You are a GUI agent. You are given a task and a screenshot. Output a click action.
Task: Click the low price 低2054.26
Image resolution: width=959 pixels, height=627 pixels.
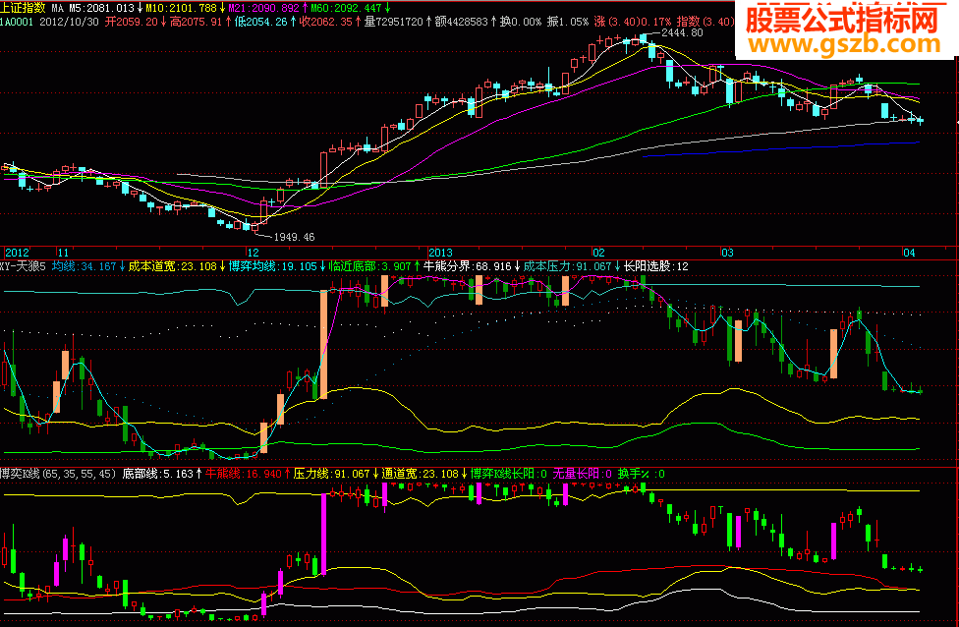tap(260, 22)
